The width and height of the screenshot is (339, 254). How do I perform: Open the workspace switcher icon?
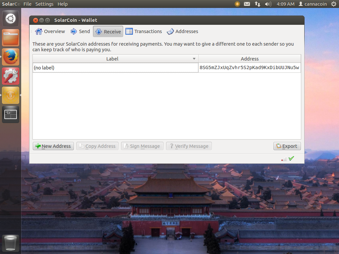click(11, 114)
